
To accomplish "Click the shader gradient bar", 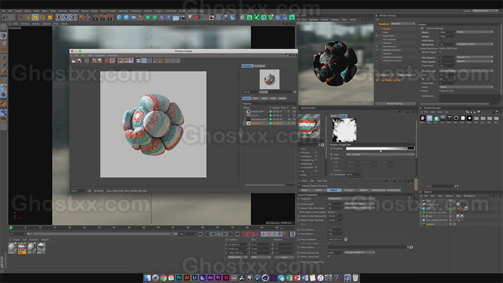I will click(x=380, y=149).
